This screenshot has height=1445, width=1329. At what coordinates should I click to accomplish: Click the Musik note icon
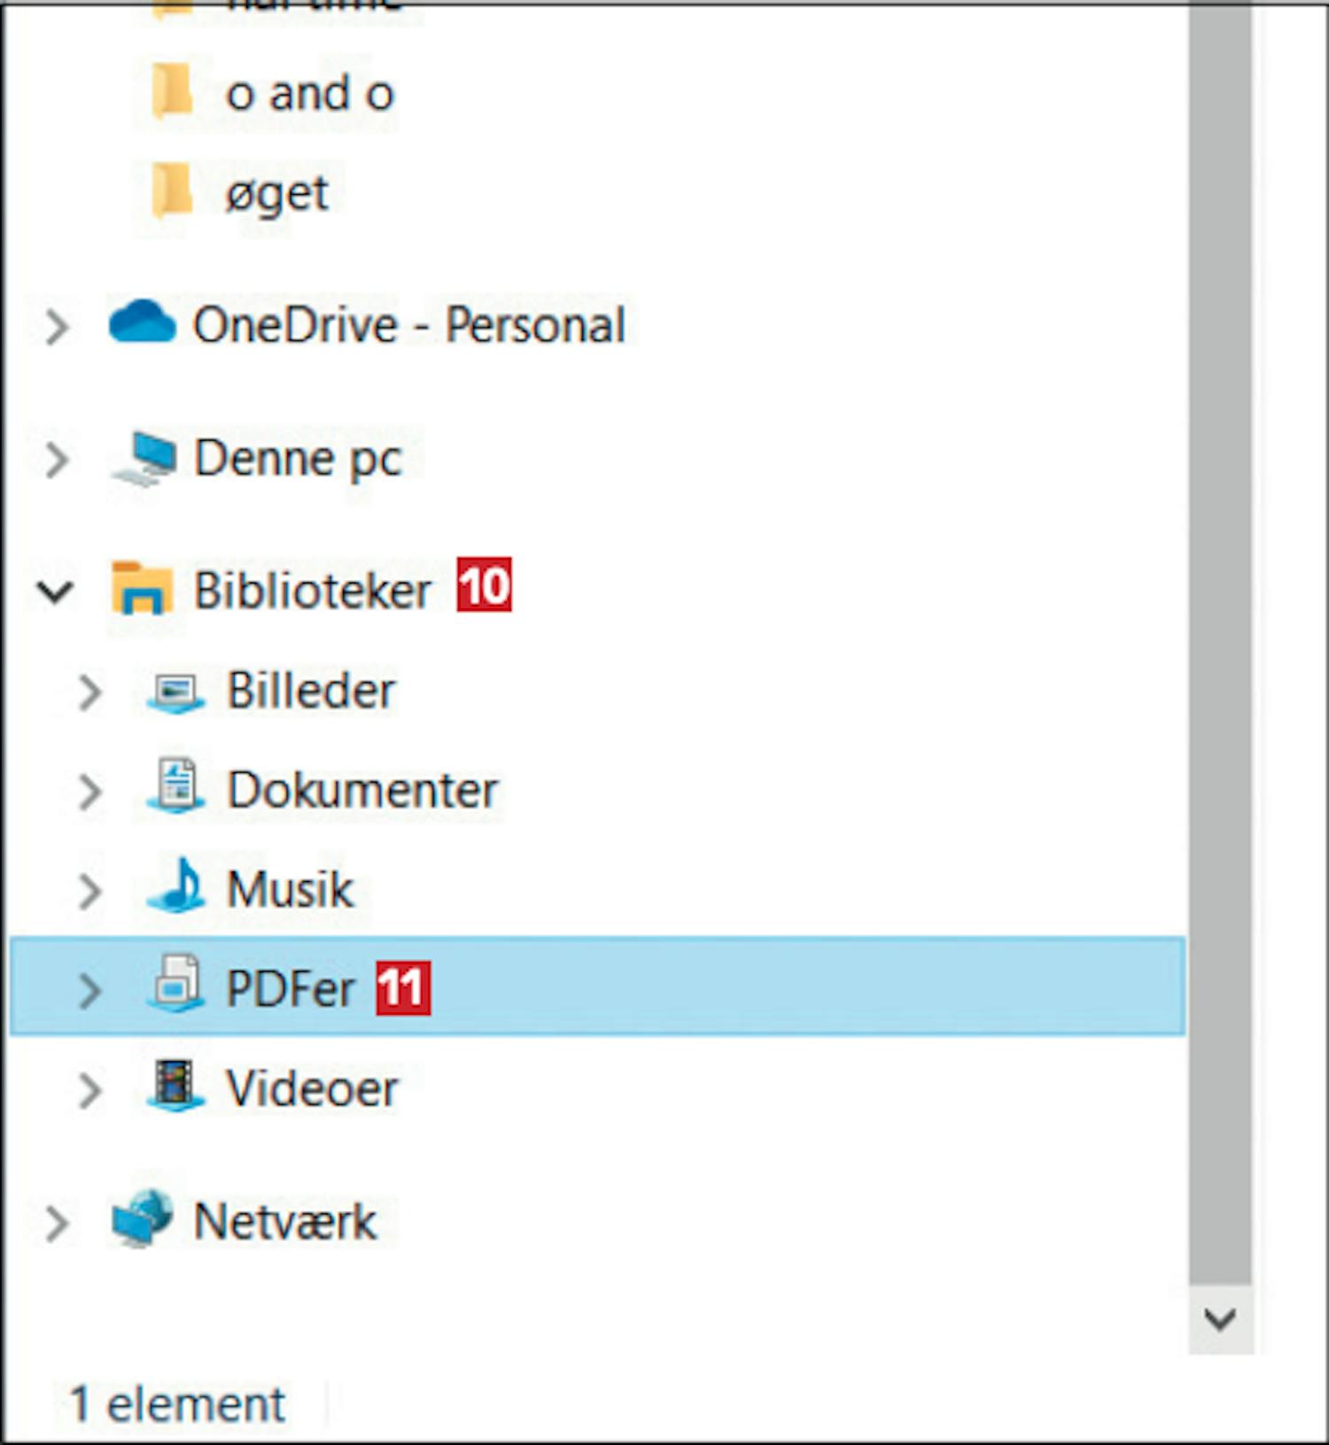coord(177,887)
